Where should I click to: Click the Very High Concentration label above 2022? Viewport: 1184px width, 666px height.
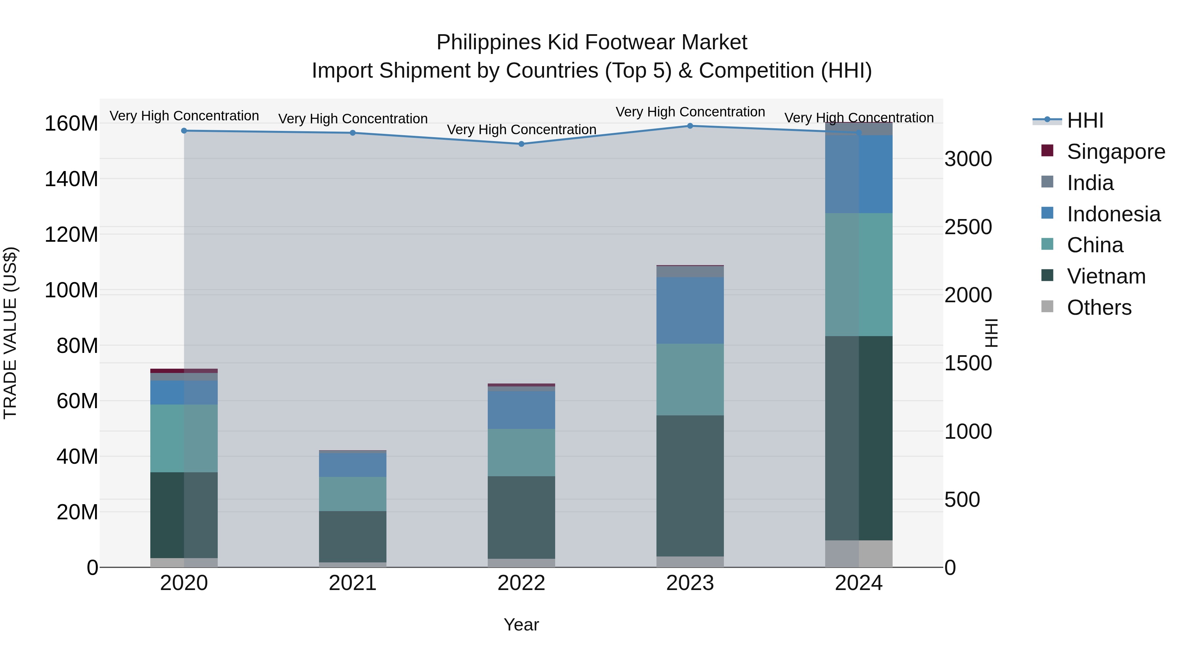point(522,130)
